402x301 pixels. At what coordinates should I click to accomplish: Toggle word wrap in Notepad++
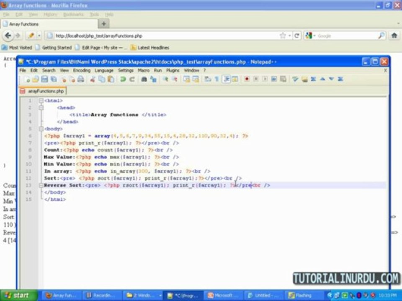(208, 79)
